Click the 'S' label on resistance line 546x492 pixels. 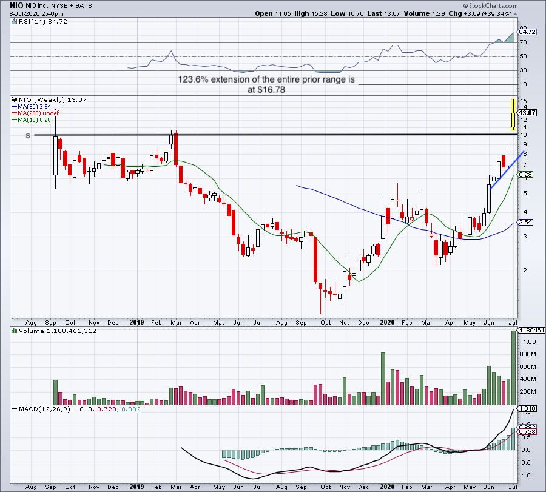(28, 136)
